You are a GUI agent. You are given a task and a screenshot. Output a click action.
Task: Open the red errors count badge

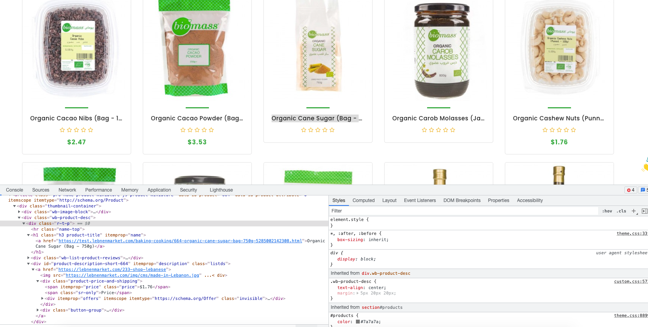pos(631,190)
